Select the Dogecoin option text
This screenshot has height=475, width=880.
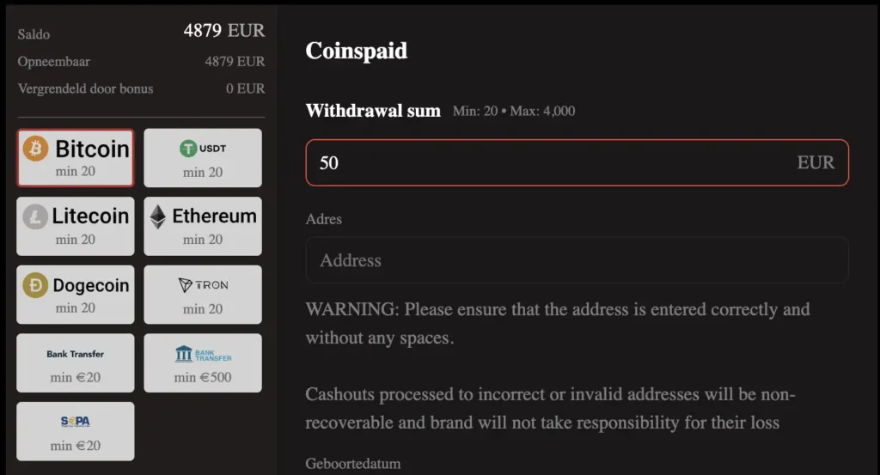click(x=91, y=285)
